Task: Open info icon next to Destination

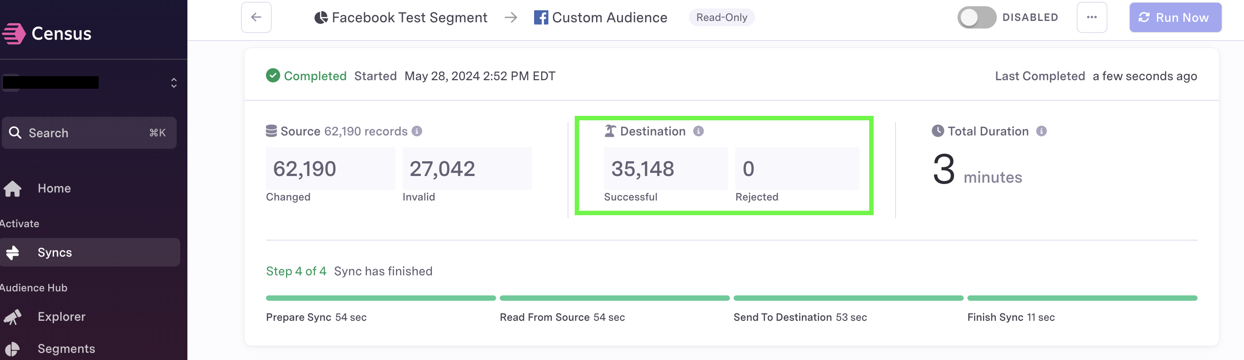Action: click(698, 131)
